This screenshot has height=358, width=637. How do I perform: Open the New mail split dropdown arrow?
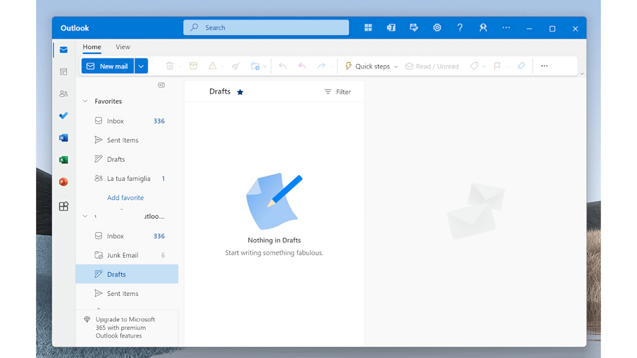[141, 66]
